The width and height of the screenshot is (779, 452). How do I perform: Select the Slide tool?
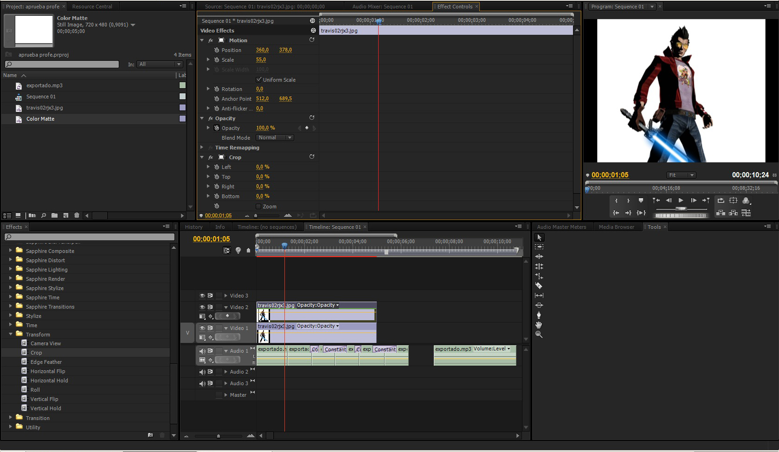pos(539,305)
